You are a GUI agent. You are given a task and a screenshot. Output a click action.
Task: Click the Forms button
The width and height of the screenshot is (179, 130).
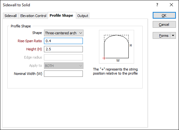(x=162, y=36)
